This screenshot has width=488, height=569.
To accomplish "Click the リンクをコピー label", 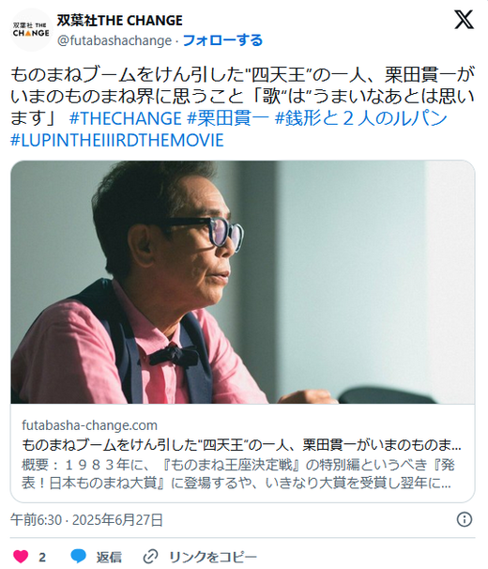I will point(213,557).
